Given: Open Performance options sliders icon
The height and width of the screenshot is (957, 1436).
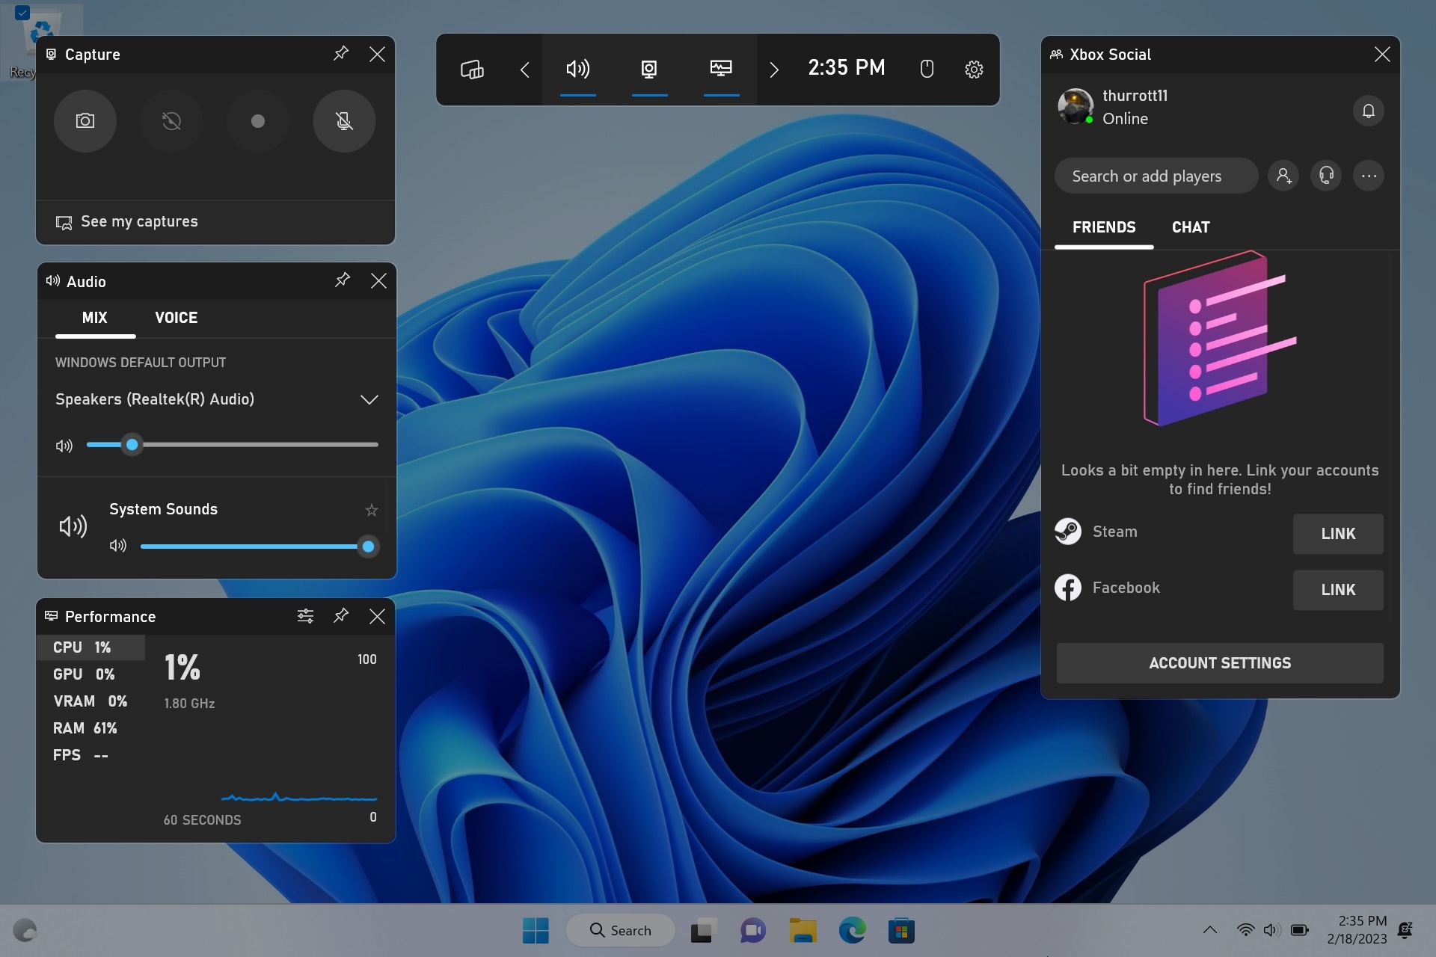Looking at the screenshot, I should click(305, 616).
